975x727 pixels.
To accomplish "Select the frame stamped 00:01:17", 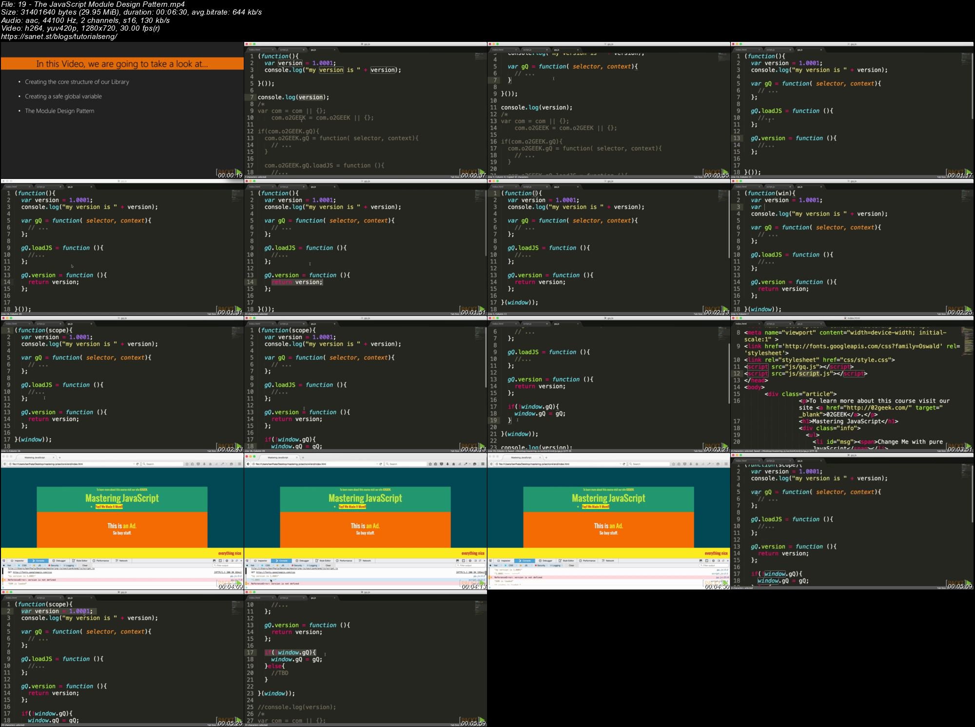I will (852, 110).
